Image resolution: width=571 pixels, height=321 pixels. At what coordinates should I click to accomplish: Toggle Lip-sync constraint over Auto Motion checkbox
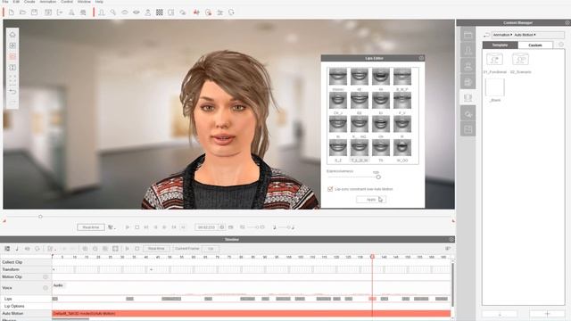point(330,189)
